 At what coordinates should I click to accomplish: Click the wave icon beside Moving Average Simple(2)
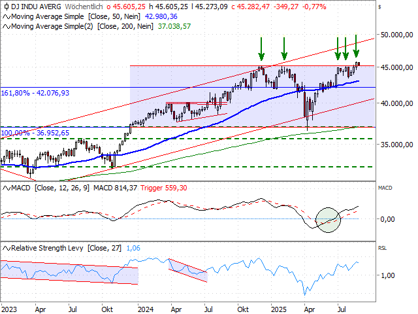(7, 26)
